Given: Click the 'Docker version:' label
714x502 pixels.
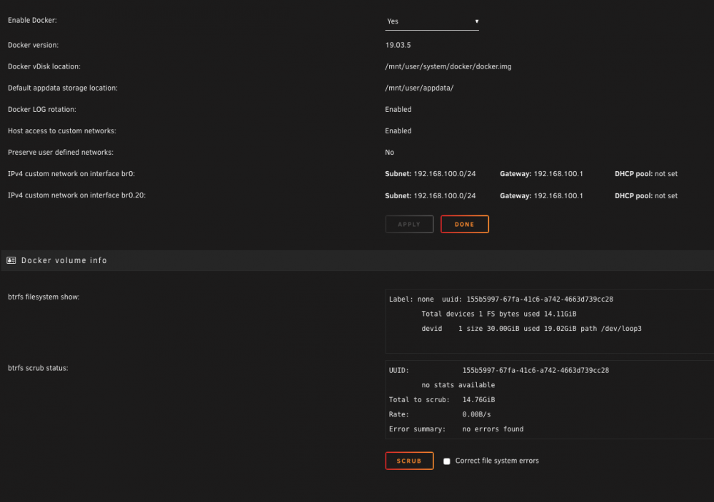Looking at the screenshot, I should click(x=34, y=45).
